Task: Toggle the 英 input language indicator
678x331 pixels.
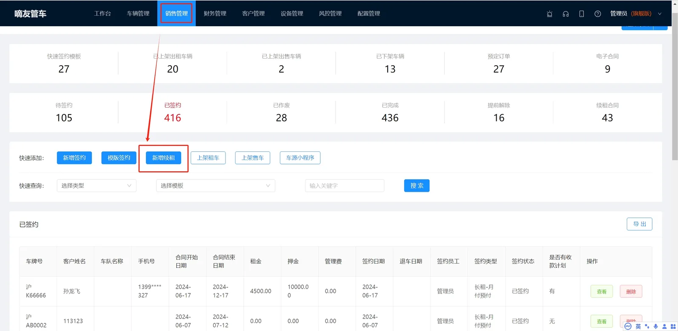Action: [x=638, y=326]
